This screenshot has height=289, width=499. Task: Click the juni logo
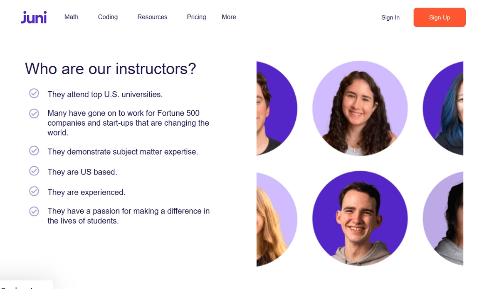point(34,17)
